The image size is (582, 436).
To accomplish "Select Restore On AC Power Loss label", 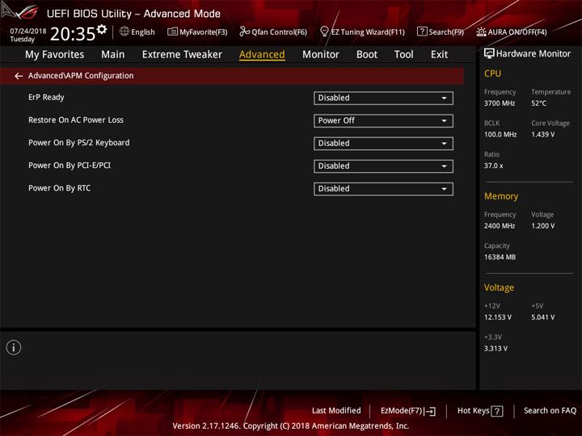I will tap(76, 120).
